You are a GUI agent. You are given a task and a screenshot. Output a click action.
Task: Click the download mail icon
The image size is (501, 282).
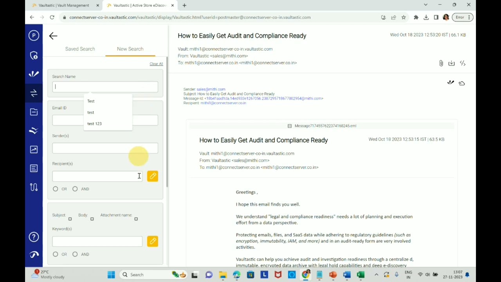[x=451, y=63]
